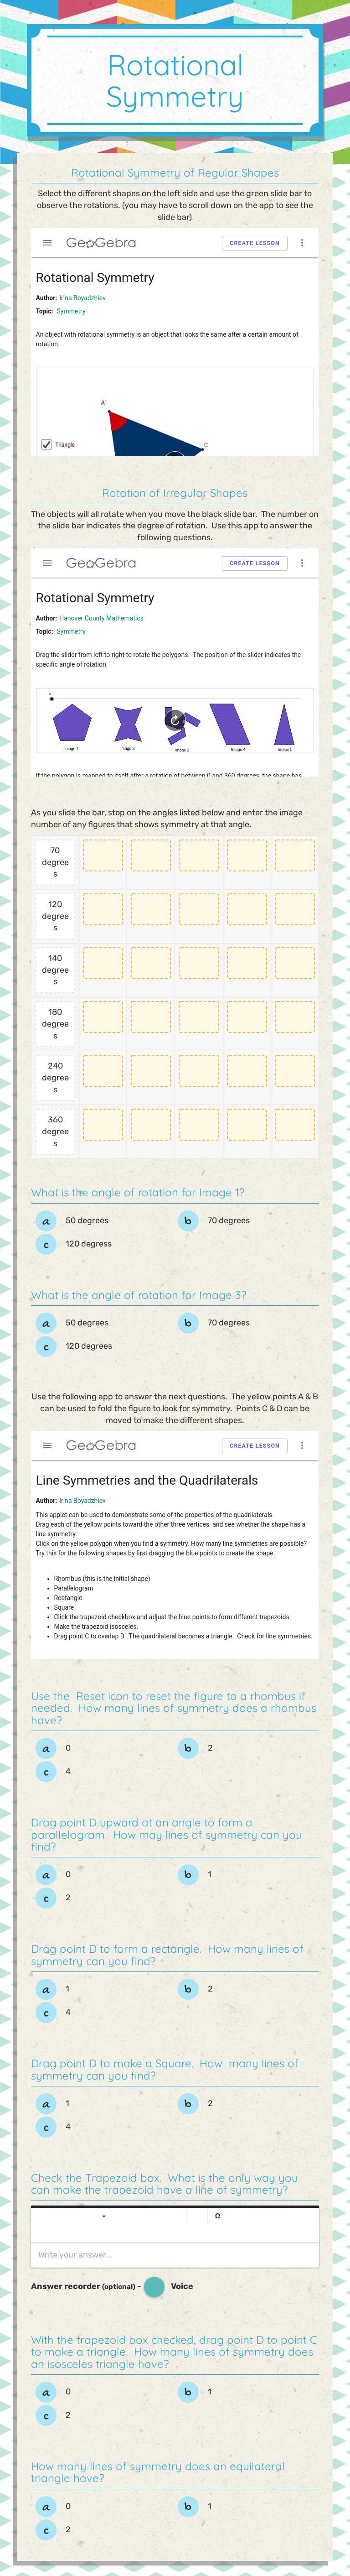
Task: Open the hamburger menu on the Line Symmetries applet
Action: 47,1445
